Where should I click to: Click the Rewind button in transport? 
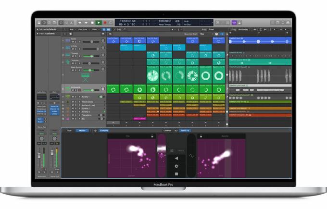(80, 23)
